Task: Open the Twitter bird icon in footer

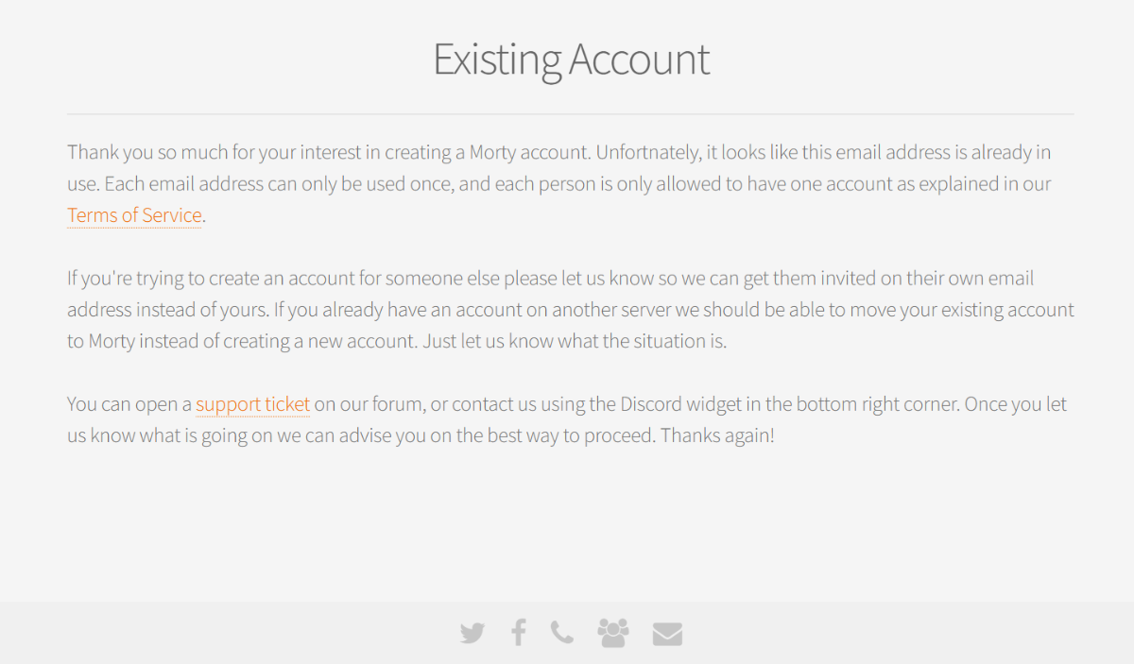Action: pos(472,633)
